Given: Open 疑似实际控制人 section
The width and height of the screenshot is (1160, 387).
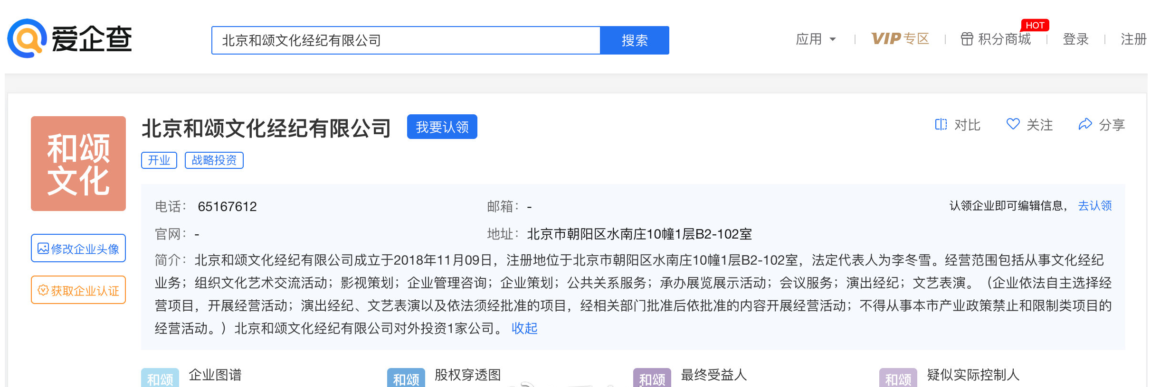Looking at the screenshot, I should pos(973,375).
